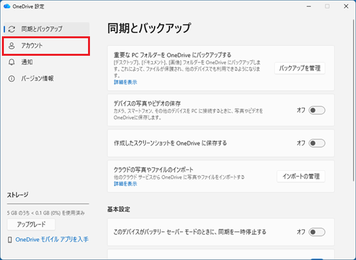Image resolution: width=356 pixels, height=260 pixels.
Task: Open バージョン情報 in the sidebar
Action: coord(47,78)
